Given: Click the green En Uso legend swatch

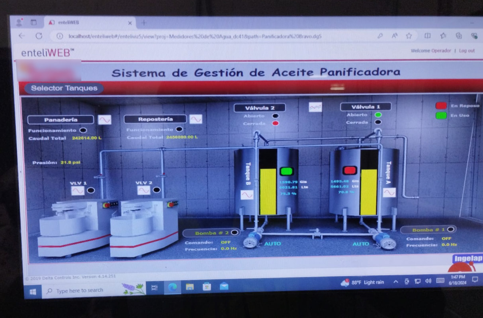Looking at the screenshot, I should click(x=441, y=116).
